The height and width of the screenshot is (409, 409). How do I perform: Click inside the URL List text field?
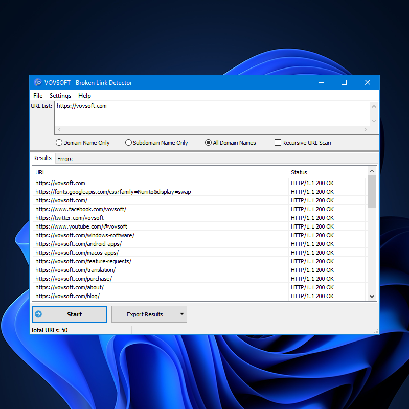click(x=212, y=113)
